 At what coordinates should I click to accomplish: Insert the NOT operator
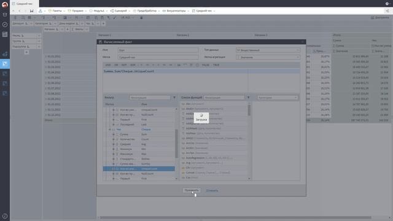coord(124,65)
